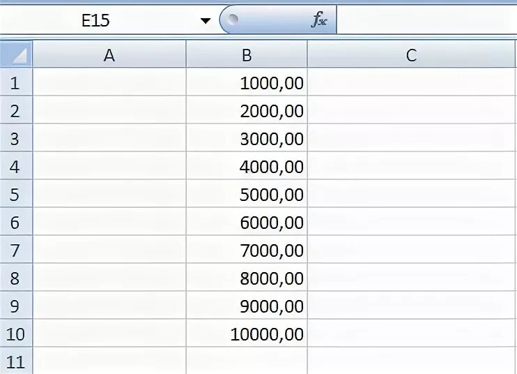Select row 7 header

coord(16,250)
